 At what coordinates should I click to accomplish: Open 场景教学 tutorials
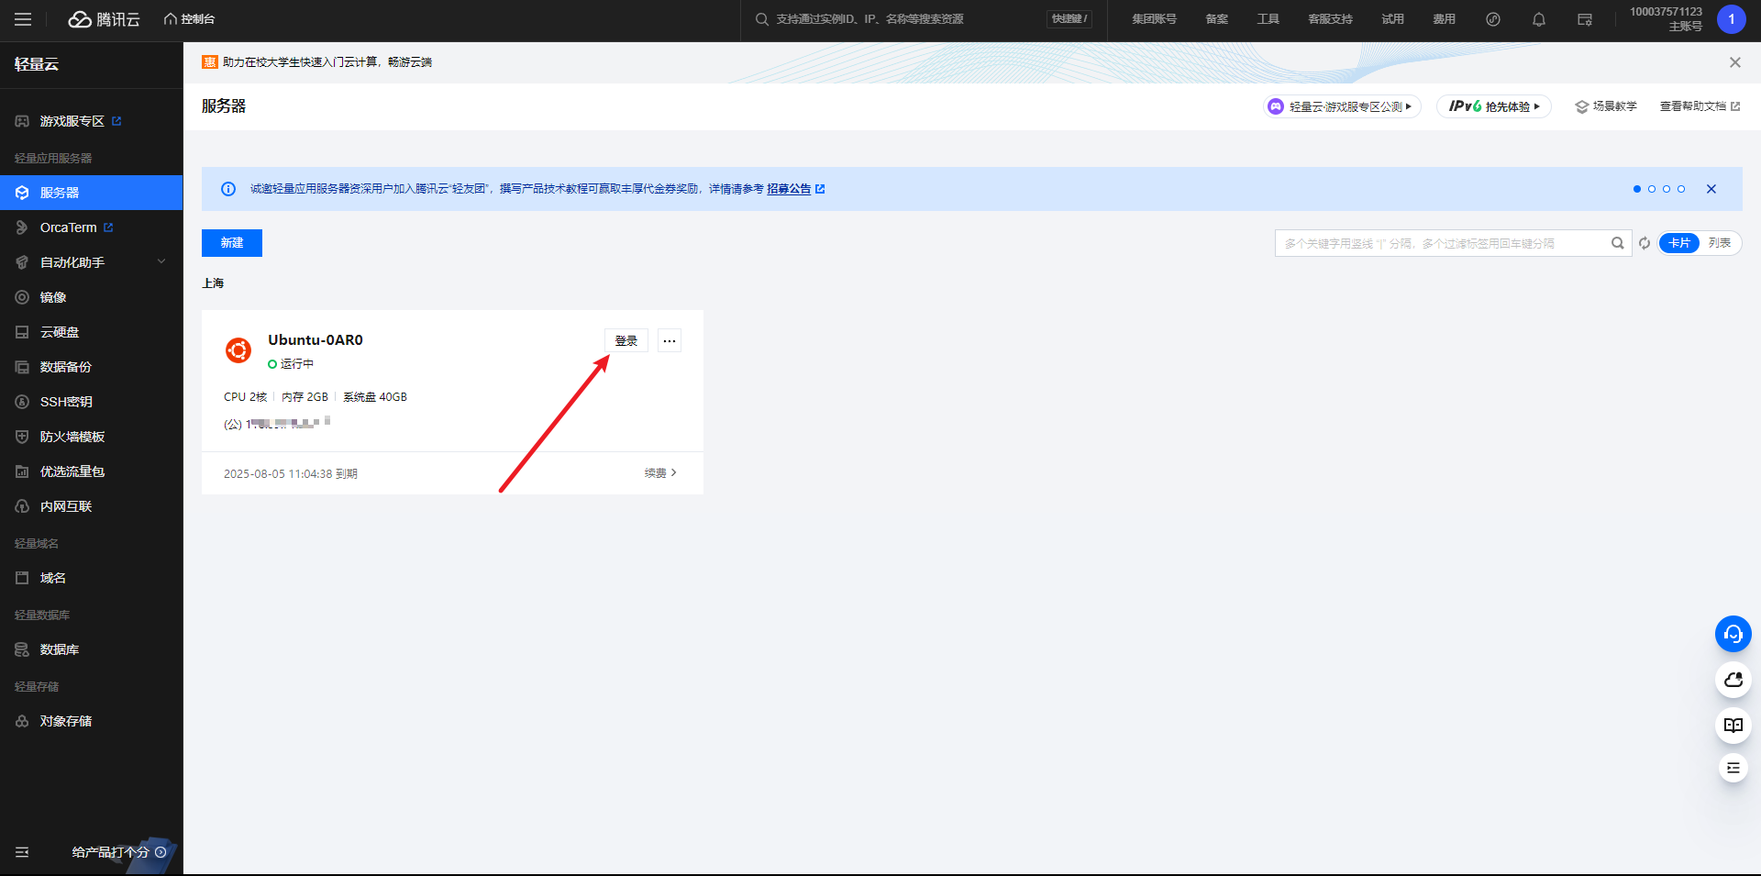[1606, 106]
